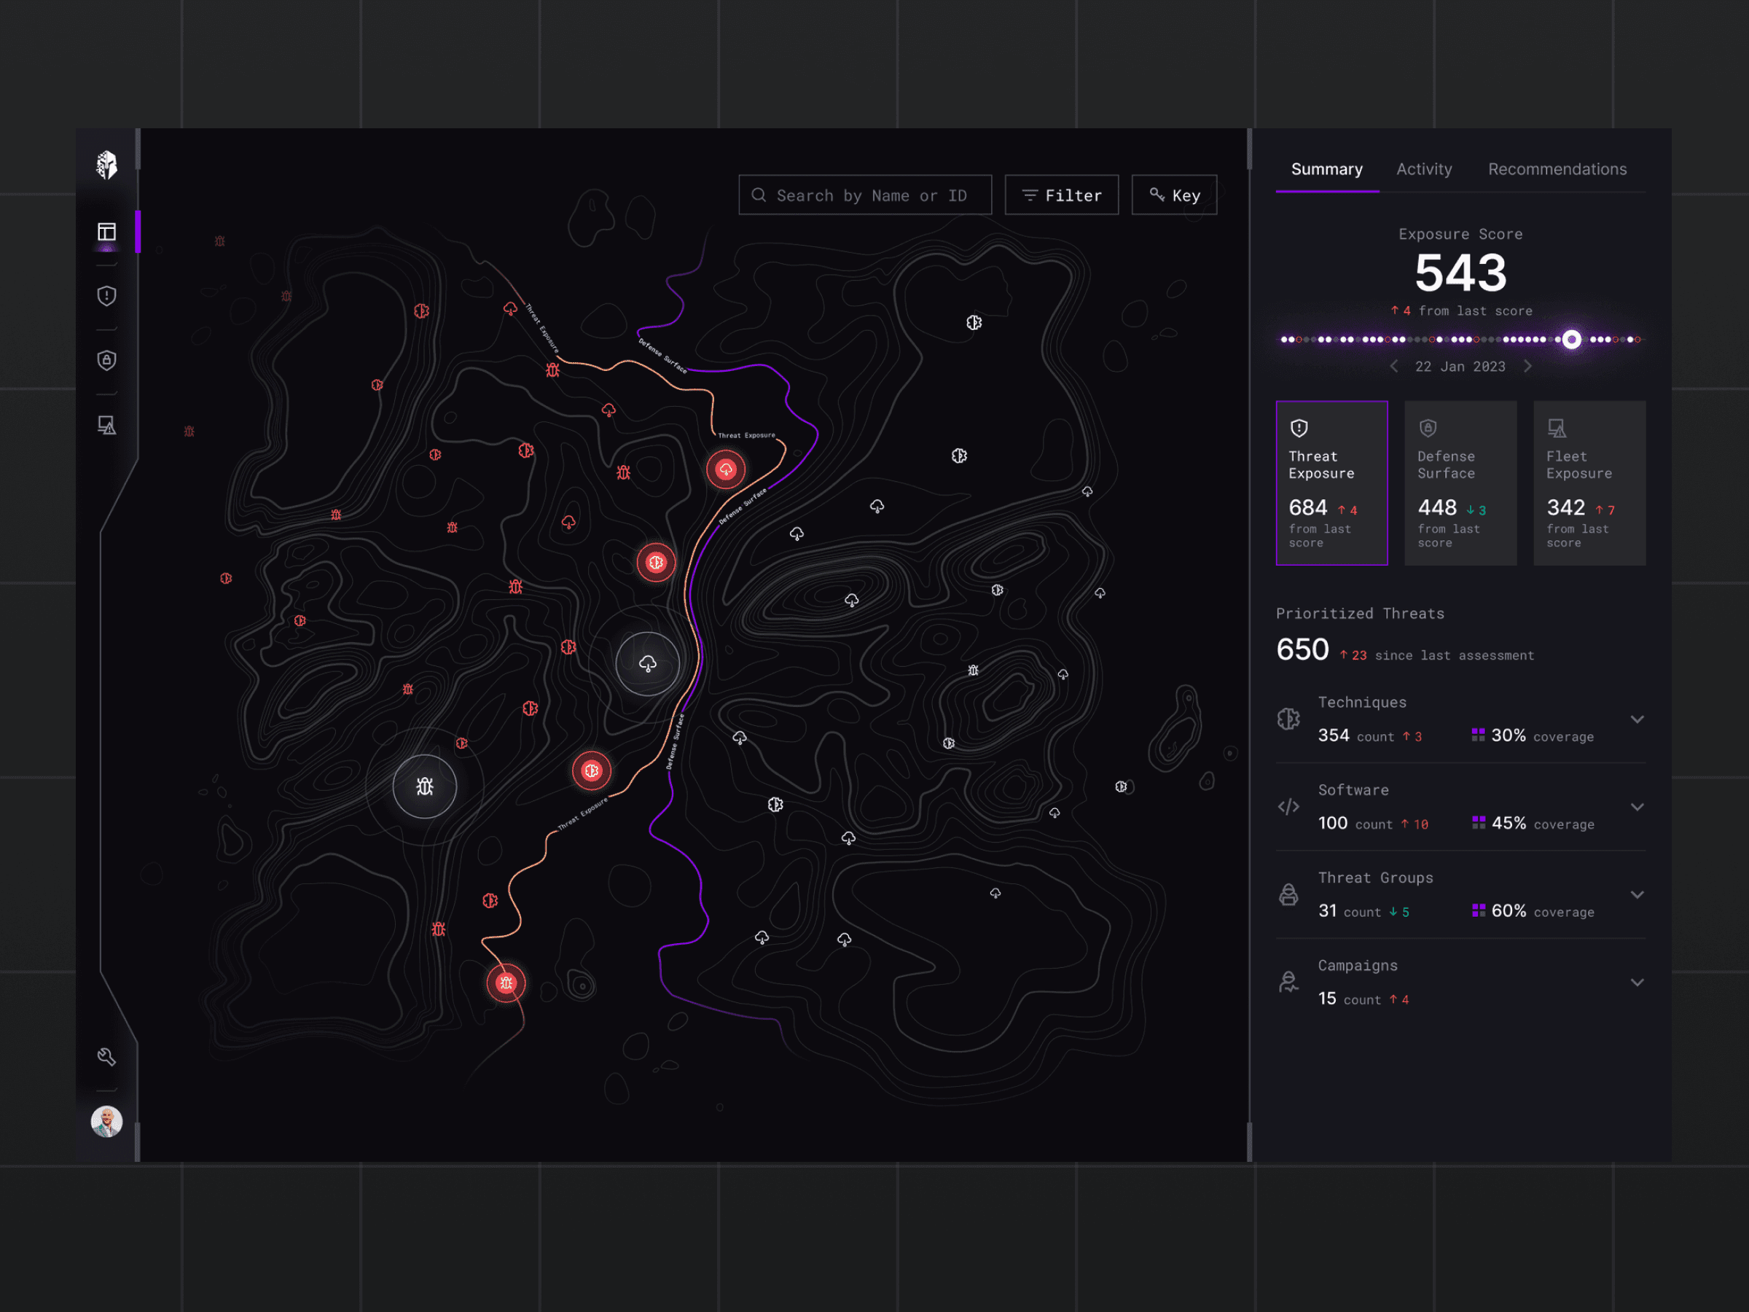Screen dimensions: 1749x1312
Task: Select the large white bug node with ring
Action: click(x=425, y=786)
